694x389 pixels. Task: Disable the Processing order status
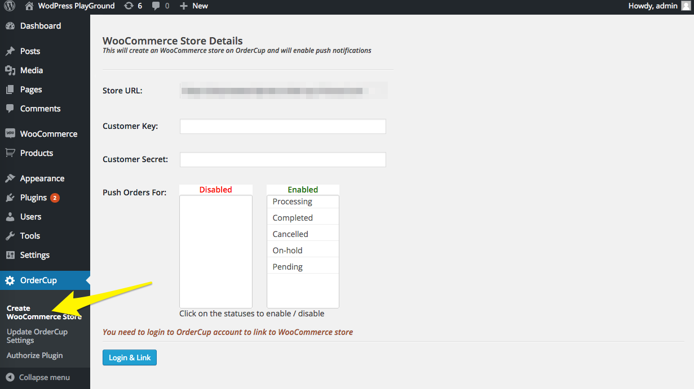(303, 202)
